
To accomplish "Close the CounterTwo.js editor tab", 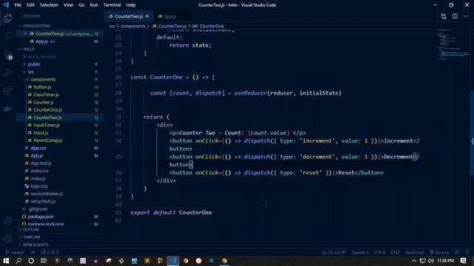I will coord(147,16).
